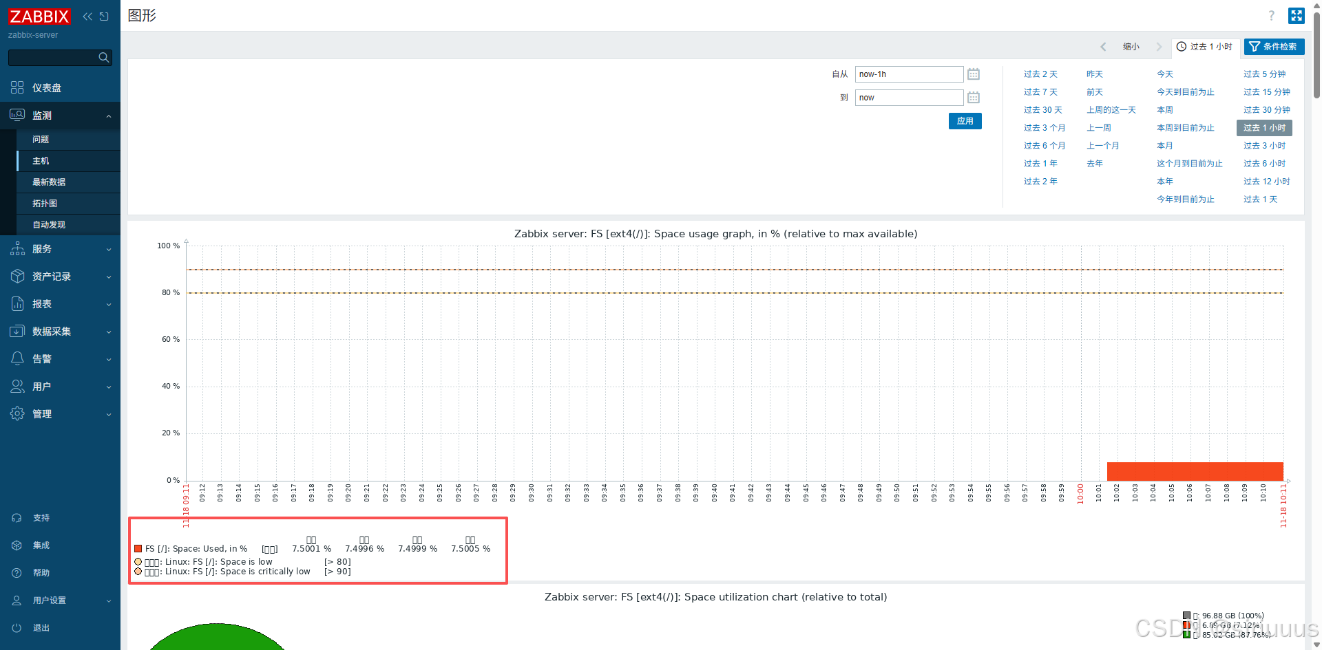
Task: Click the 数据采集 data collection icon
Action: 17,331
